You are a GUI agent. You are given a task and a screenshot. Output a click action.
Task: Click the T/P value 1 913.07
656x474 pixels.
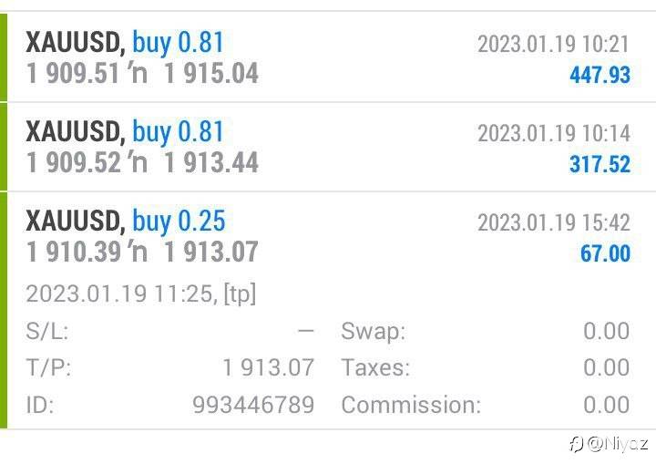(269, 367)
